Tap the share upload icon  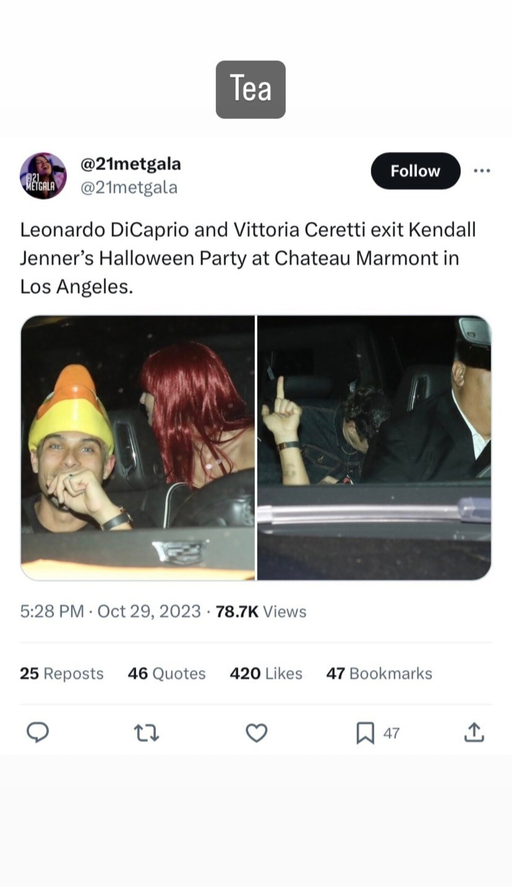click(474, 733)
